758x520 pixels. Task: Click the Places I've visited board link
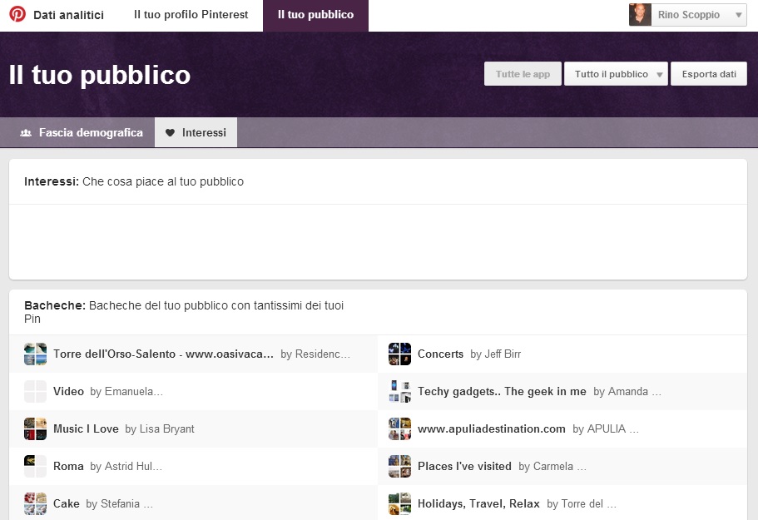click(x=464, y=467)
